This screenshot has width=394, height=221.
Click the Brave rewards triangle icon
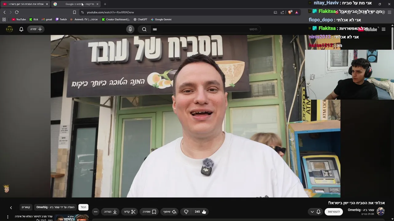pos(296,12)
